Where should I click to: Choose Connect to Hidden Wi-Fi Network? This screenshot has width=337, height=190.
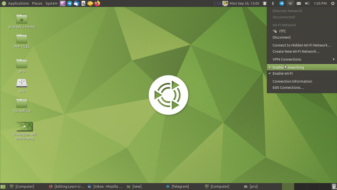click(x=302, y=45)
